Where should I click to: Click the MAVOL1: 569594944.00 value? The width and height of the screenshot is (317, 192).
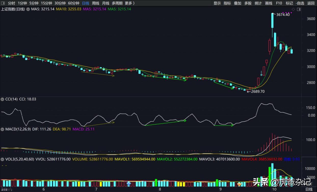point(135,159)
